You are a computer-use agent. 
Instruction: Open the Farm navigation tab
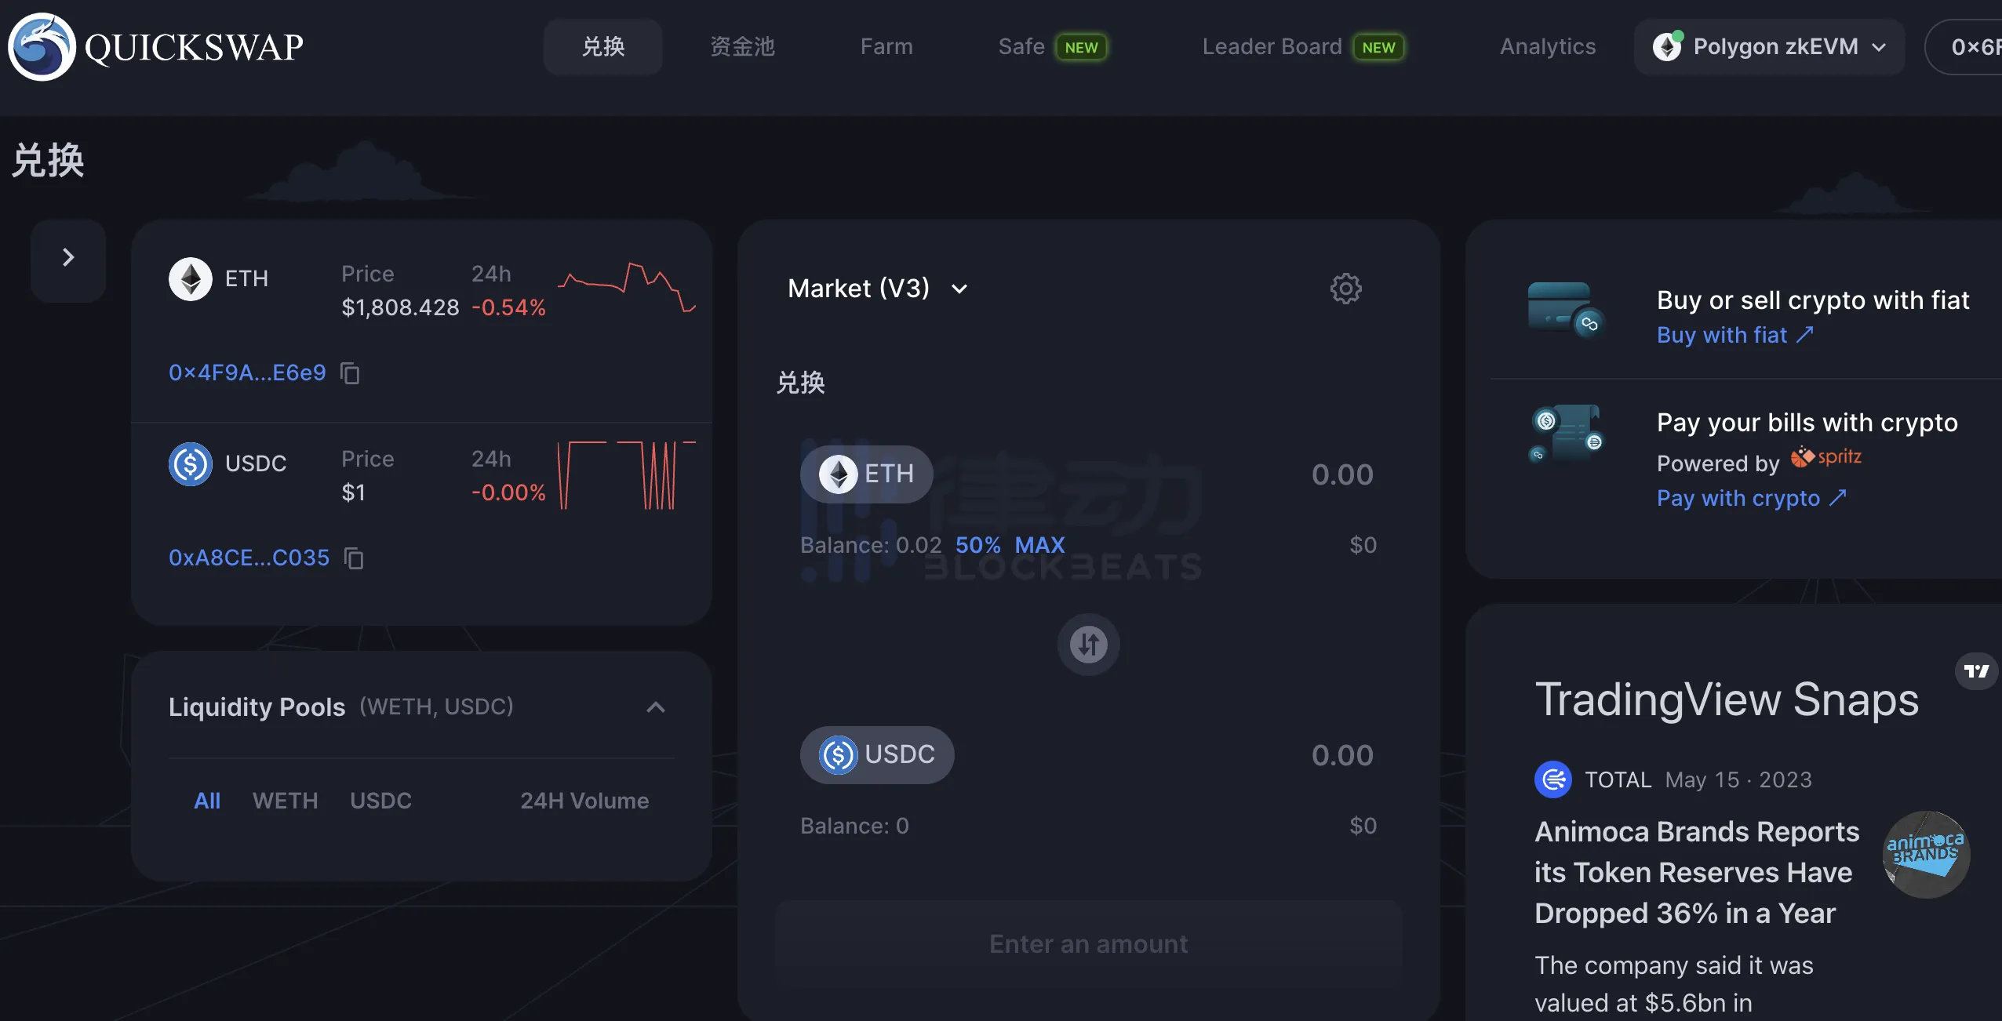(886, 47)
